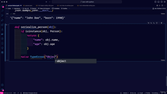Open the Extensions view
The width and height of the screenshot is (167, 94).
(x=2, y=25)
